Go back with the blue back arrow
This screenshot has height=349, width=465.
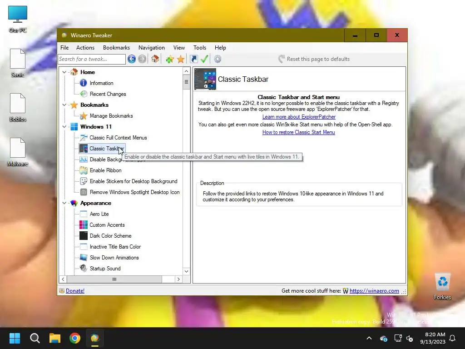(132, 59)
